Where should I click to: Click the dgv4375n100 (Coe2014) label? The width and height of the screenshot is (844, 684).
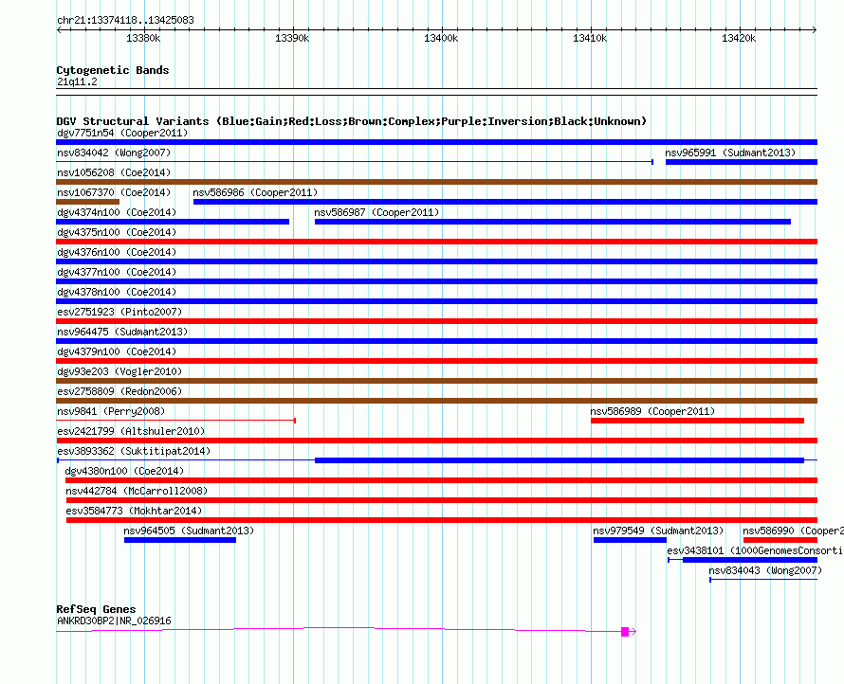point(117,232)
